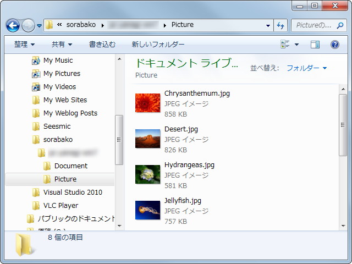Click navigation pane scrollbar thumb

[x=119, y=140]
